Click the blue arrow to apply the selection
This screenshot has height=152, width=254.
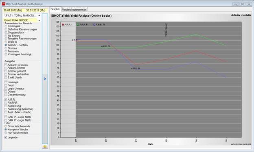45,79
